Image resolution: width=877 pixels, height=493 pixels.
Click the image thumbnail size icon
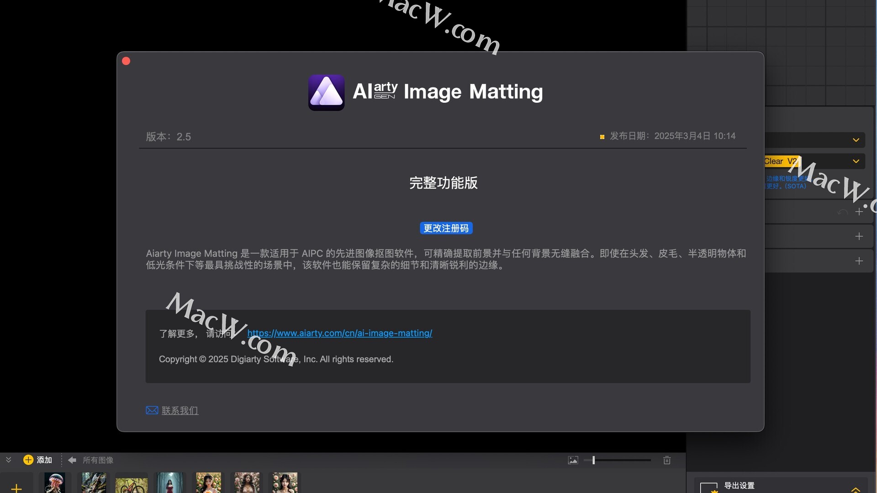click(573, 460)
